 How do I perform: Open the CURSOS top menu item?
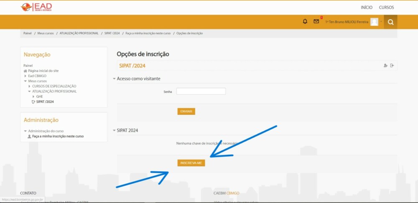click(386, 8)
